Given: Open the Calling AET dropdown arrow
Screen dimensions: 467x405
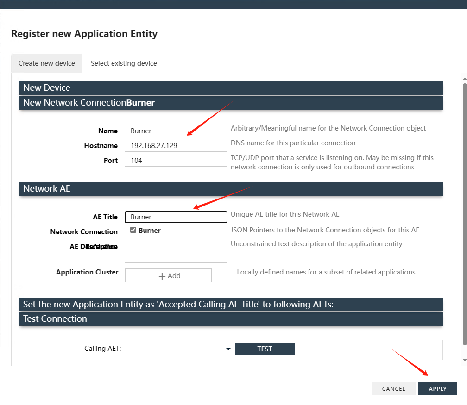Looking at the screenshot, I should point(228,349).
